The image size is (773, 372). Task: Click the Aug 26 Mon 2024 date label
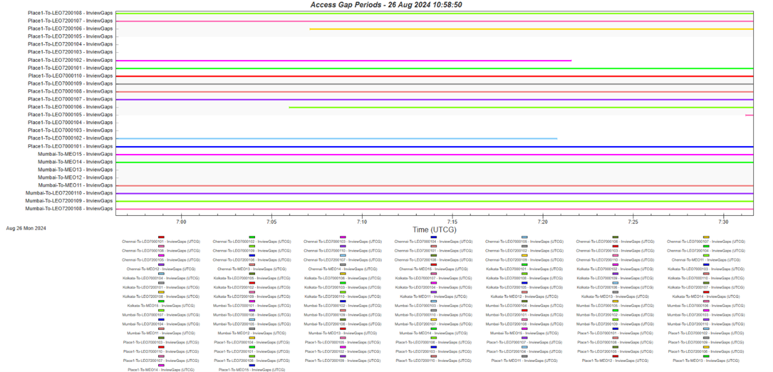point(26,228)
